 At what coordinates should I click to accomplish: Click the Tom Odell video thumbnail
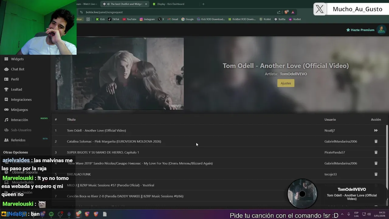pos(120,73)
